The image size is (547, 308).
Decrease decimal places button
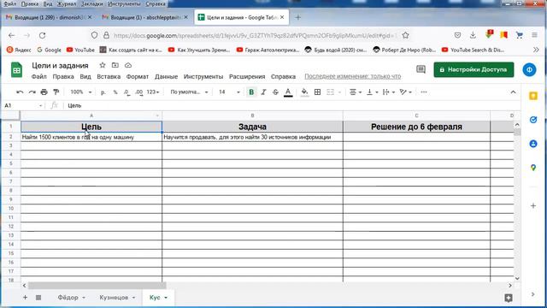click(126, 92)
